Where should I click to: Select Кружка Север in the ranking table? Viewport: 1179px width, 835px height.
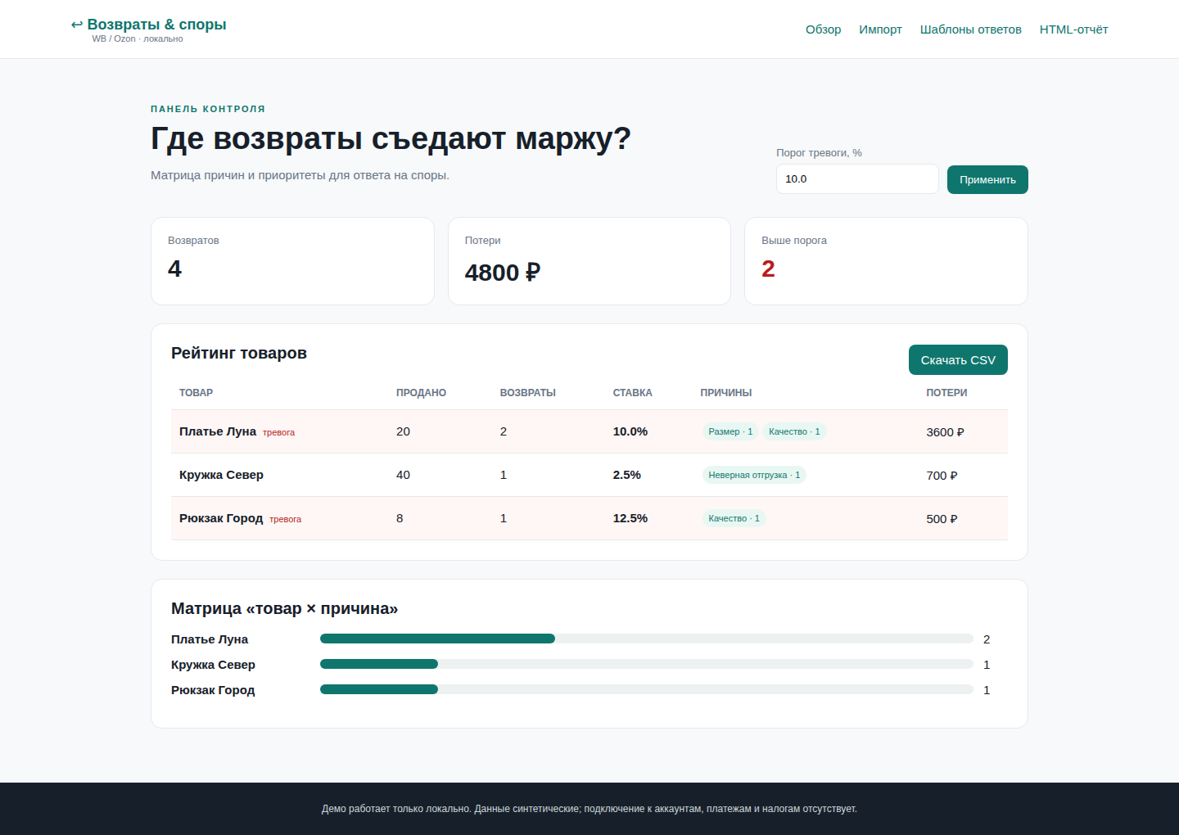tap(221, 475)
